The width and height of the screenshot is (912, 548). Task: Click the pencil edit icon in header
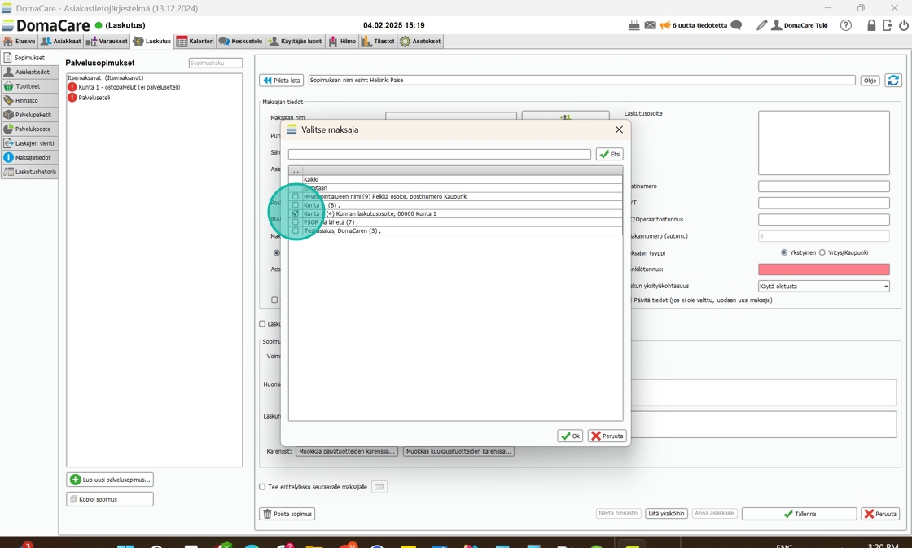pos(761,25)
